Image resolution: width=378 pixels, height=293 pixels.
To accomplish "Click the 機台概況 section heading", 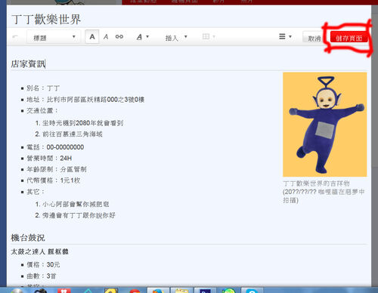I will click(x=28, y=238).
